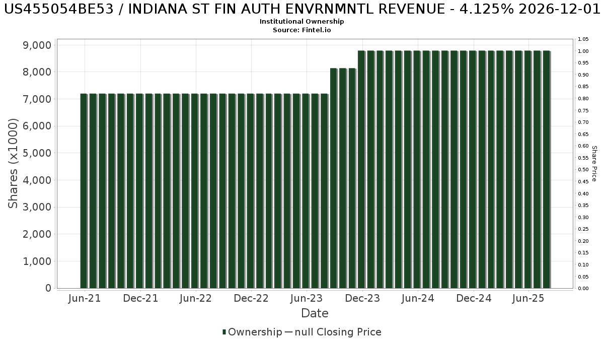Click the Jun-25 x-axis tick label

pos(527,298)
